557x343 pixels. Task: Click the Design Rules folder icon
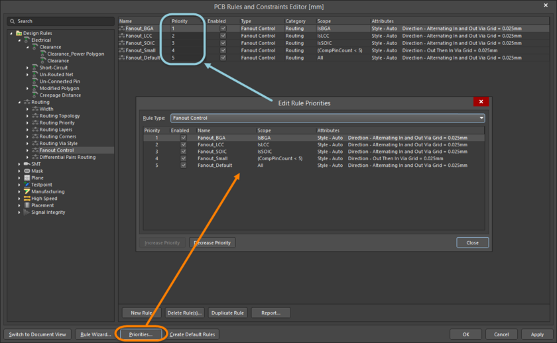(19, 33)
